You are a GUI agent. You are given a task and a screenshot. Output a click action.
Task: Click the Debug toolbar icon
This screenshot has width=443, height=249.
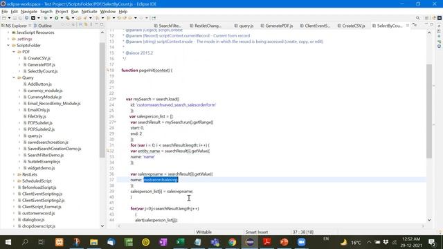tap(46, 18)
